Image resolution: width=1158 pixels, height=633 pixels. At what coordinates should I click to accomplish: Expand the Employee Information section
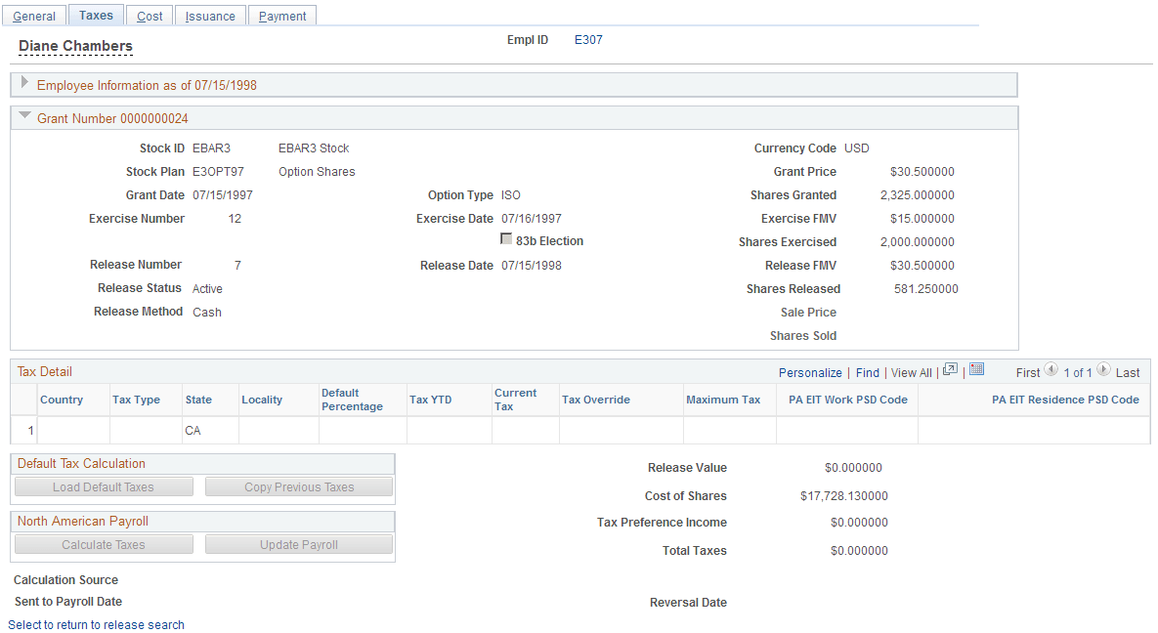pyautogui.click(x=24, y=85)
